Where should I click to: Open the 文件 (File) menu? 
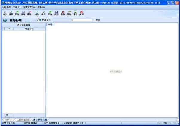pos(17,7)
